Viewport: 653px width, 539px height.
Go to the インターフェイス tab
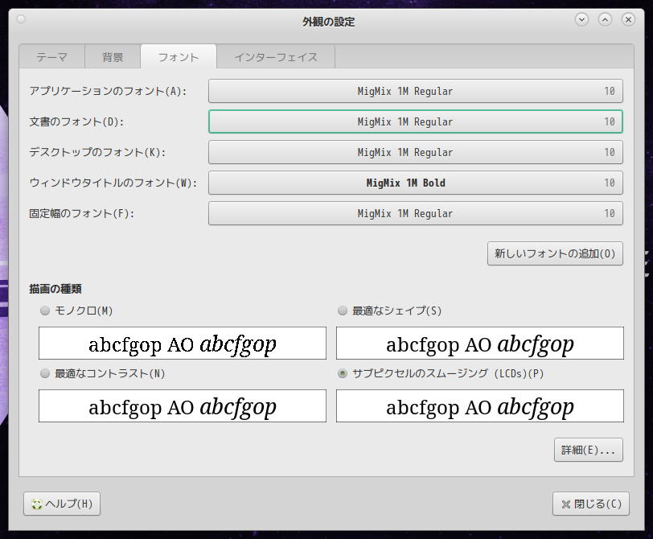click(276, 56)
